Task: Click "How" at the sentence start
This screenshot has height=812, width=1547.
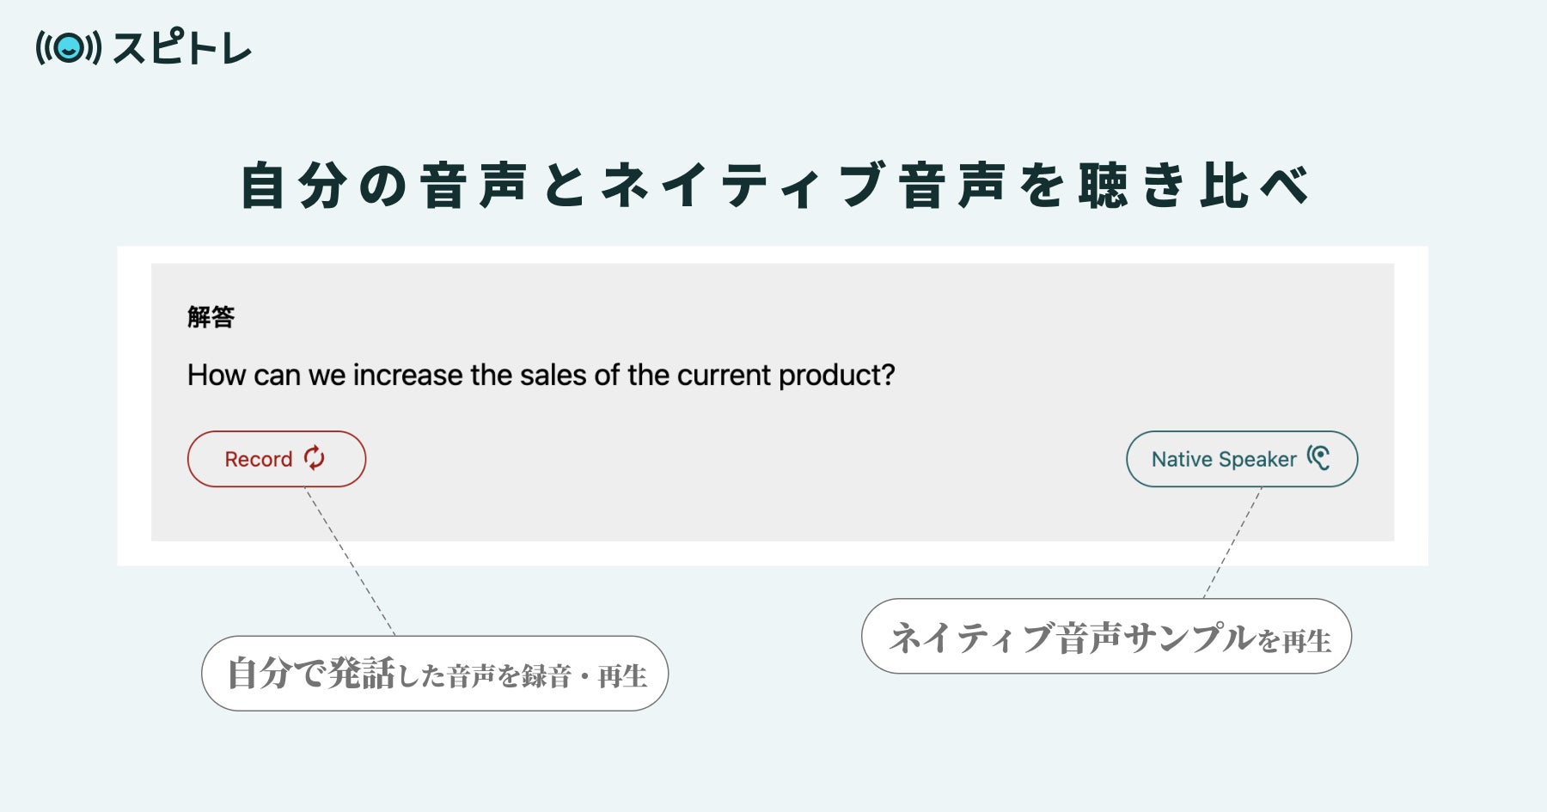Action: 207,375
